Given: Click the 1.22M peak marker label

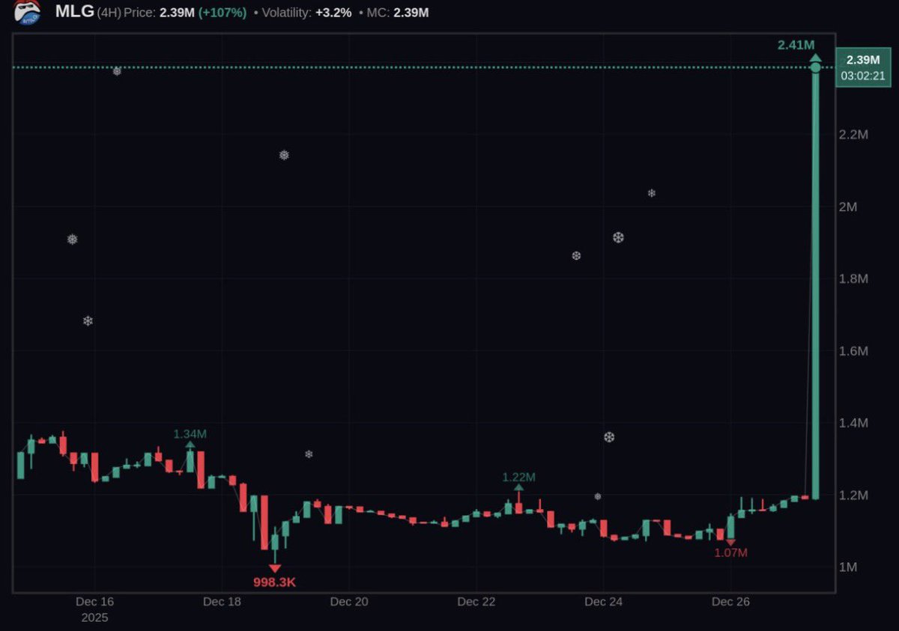Looking at the screenshot, I should coord(519,477).
